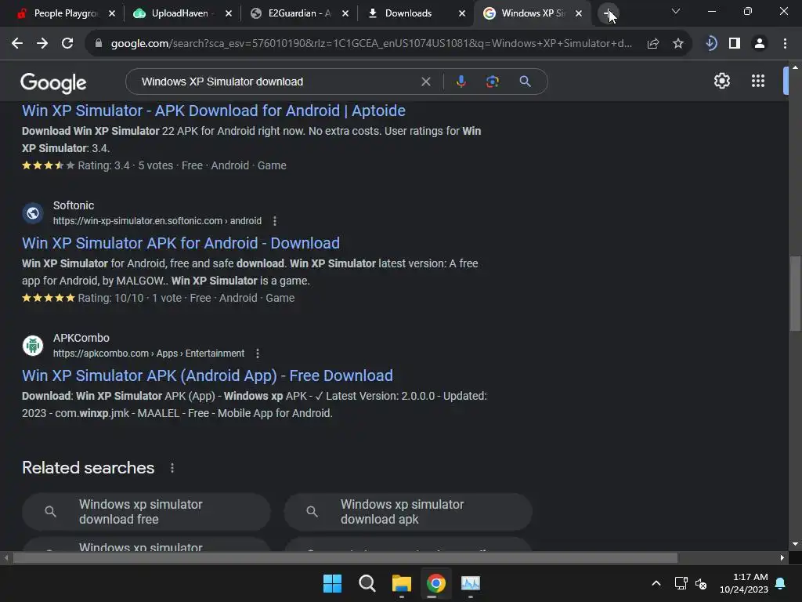Click the Softonic site URL text
The image size is (802, 602).
(157, 221)
